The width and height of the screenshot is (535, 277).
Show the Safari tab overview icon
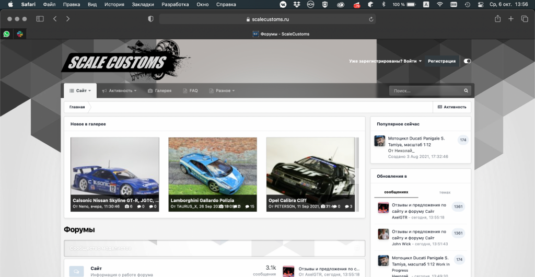point(525,19)
